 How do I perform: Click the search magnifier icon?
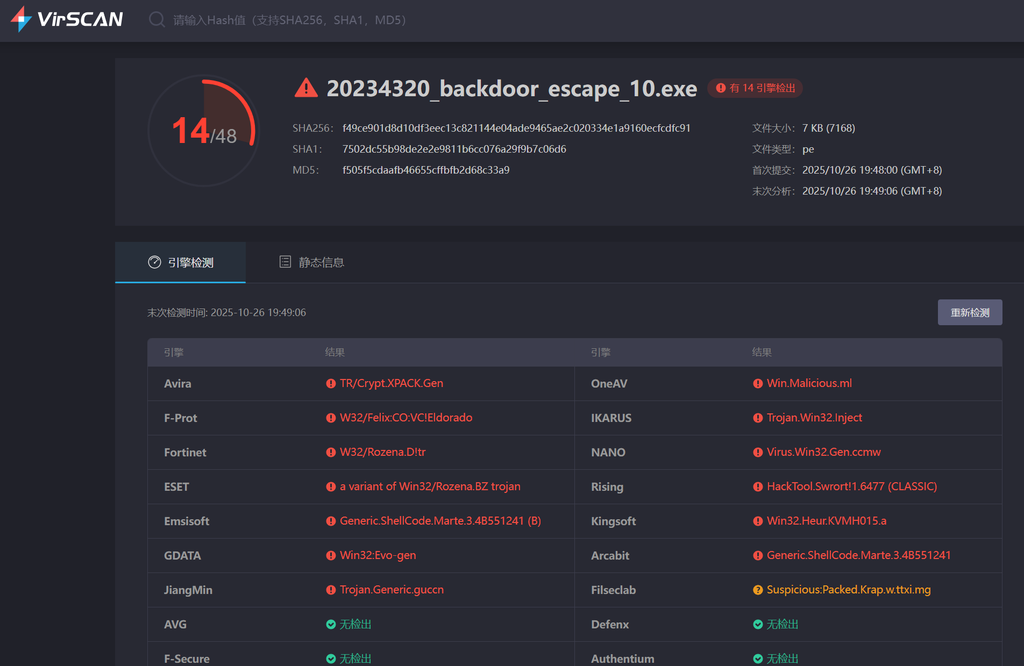(157, 20)
